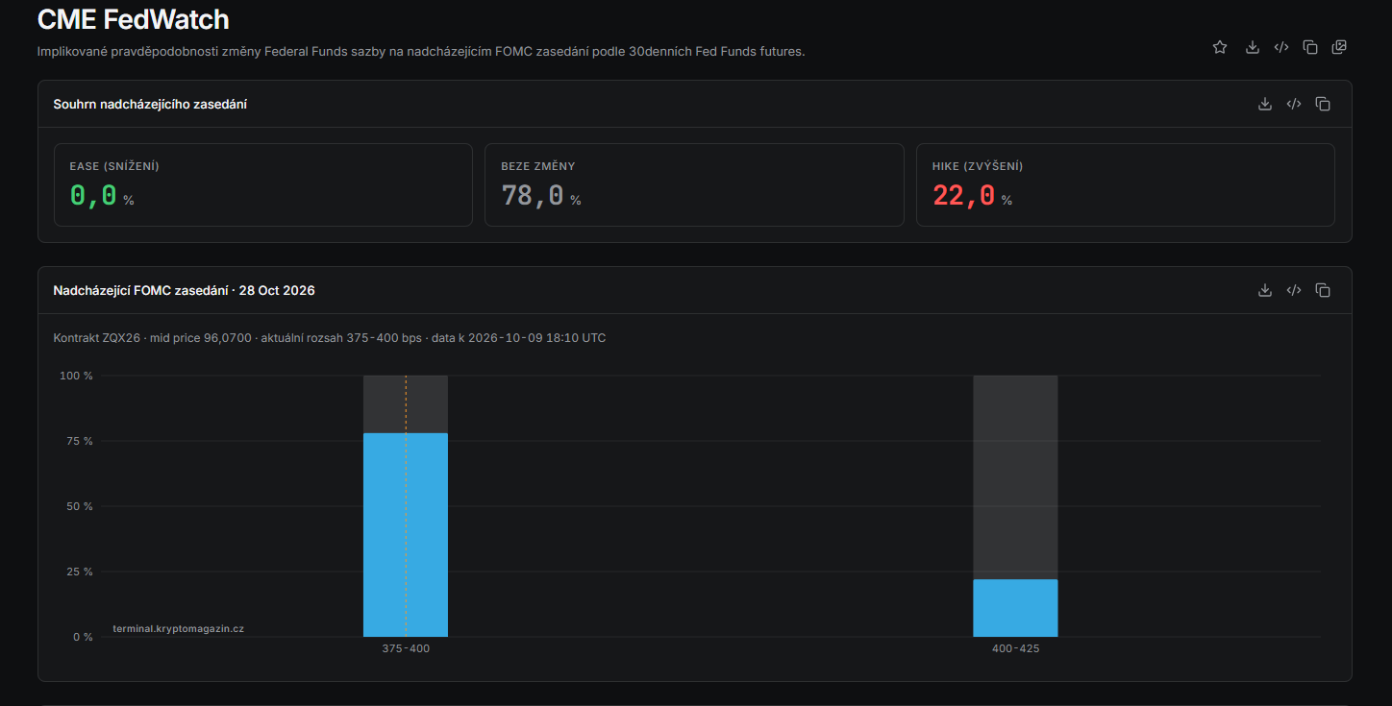Download the Souhrn nadcházejícího zasedání panel
The width and height of the screenshot is (1392, 706).
pos(1265,104)
